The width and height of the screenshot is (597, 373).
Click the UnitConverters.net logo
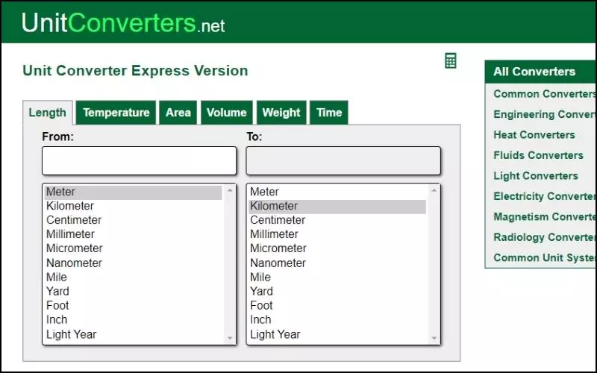(x=123, y=22)
